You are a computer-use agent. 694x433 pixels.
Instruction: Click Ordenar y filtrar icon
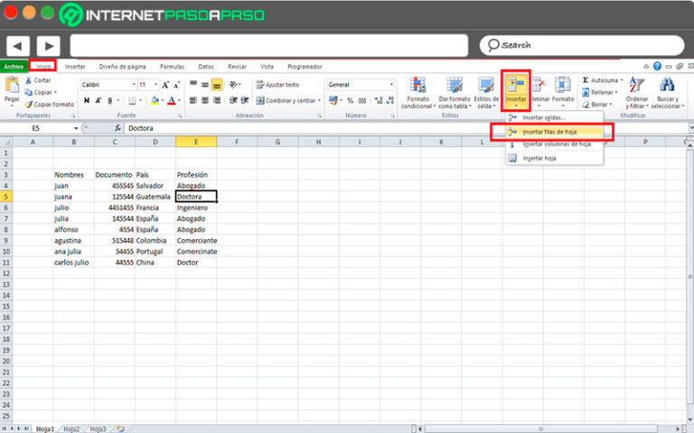coord(637,86)
